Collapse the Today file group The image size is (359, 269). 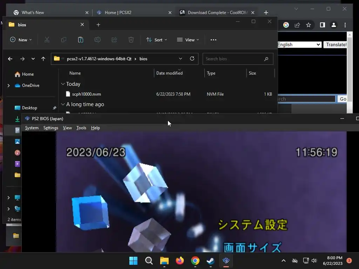[63, 84]
